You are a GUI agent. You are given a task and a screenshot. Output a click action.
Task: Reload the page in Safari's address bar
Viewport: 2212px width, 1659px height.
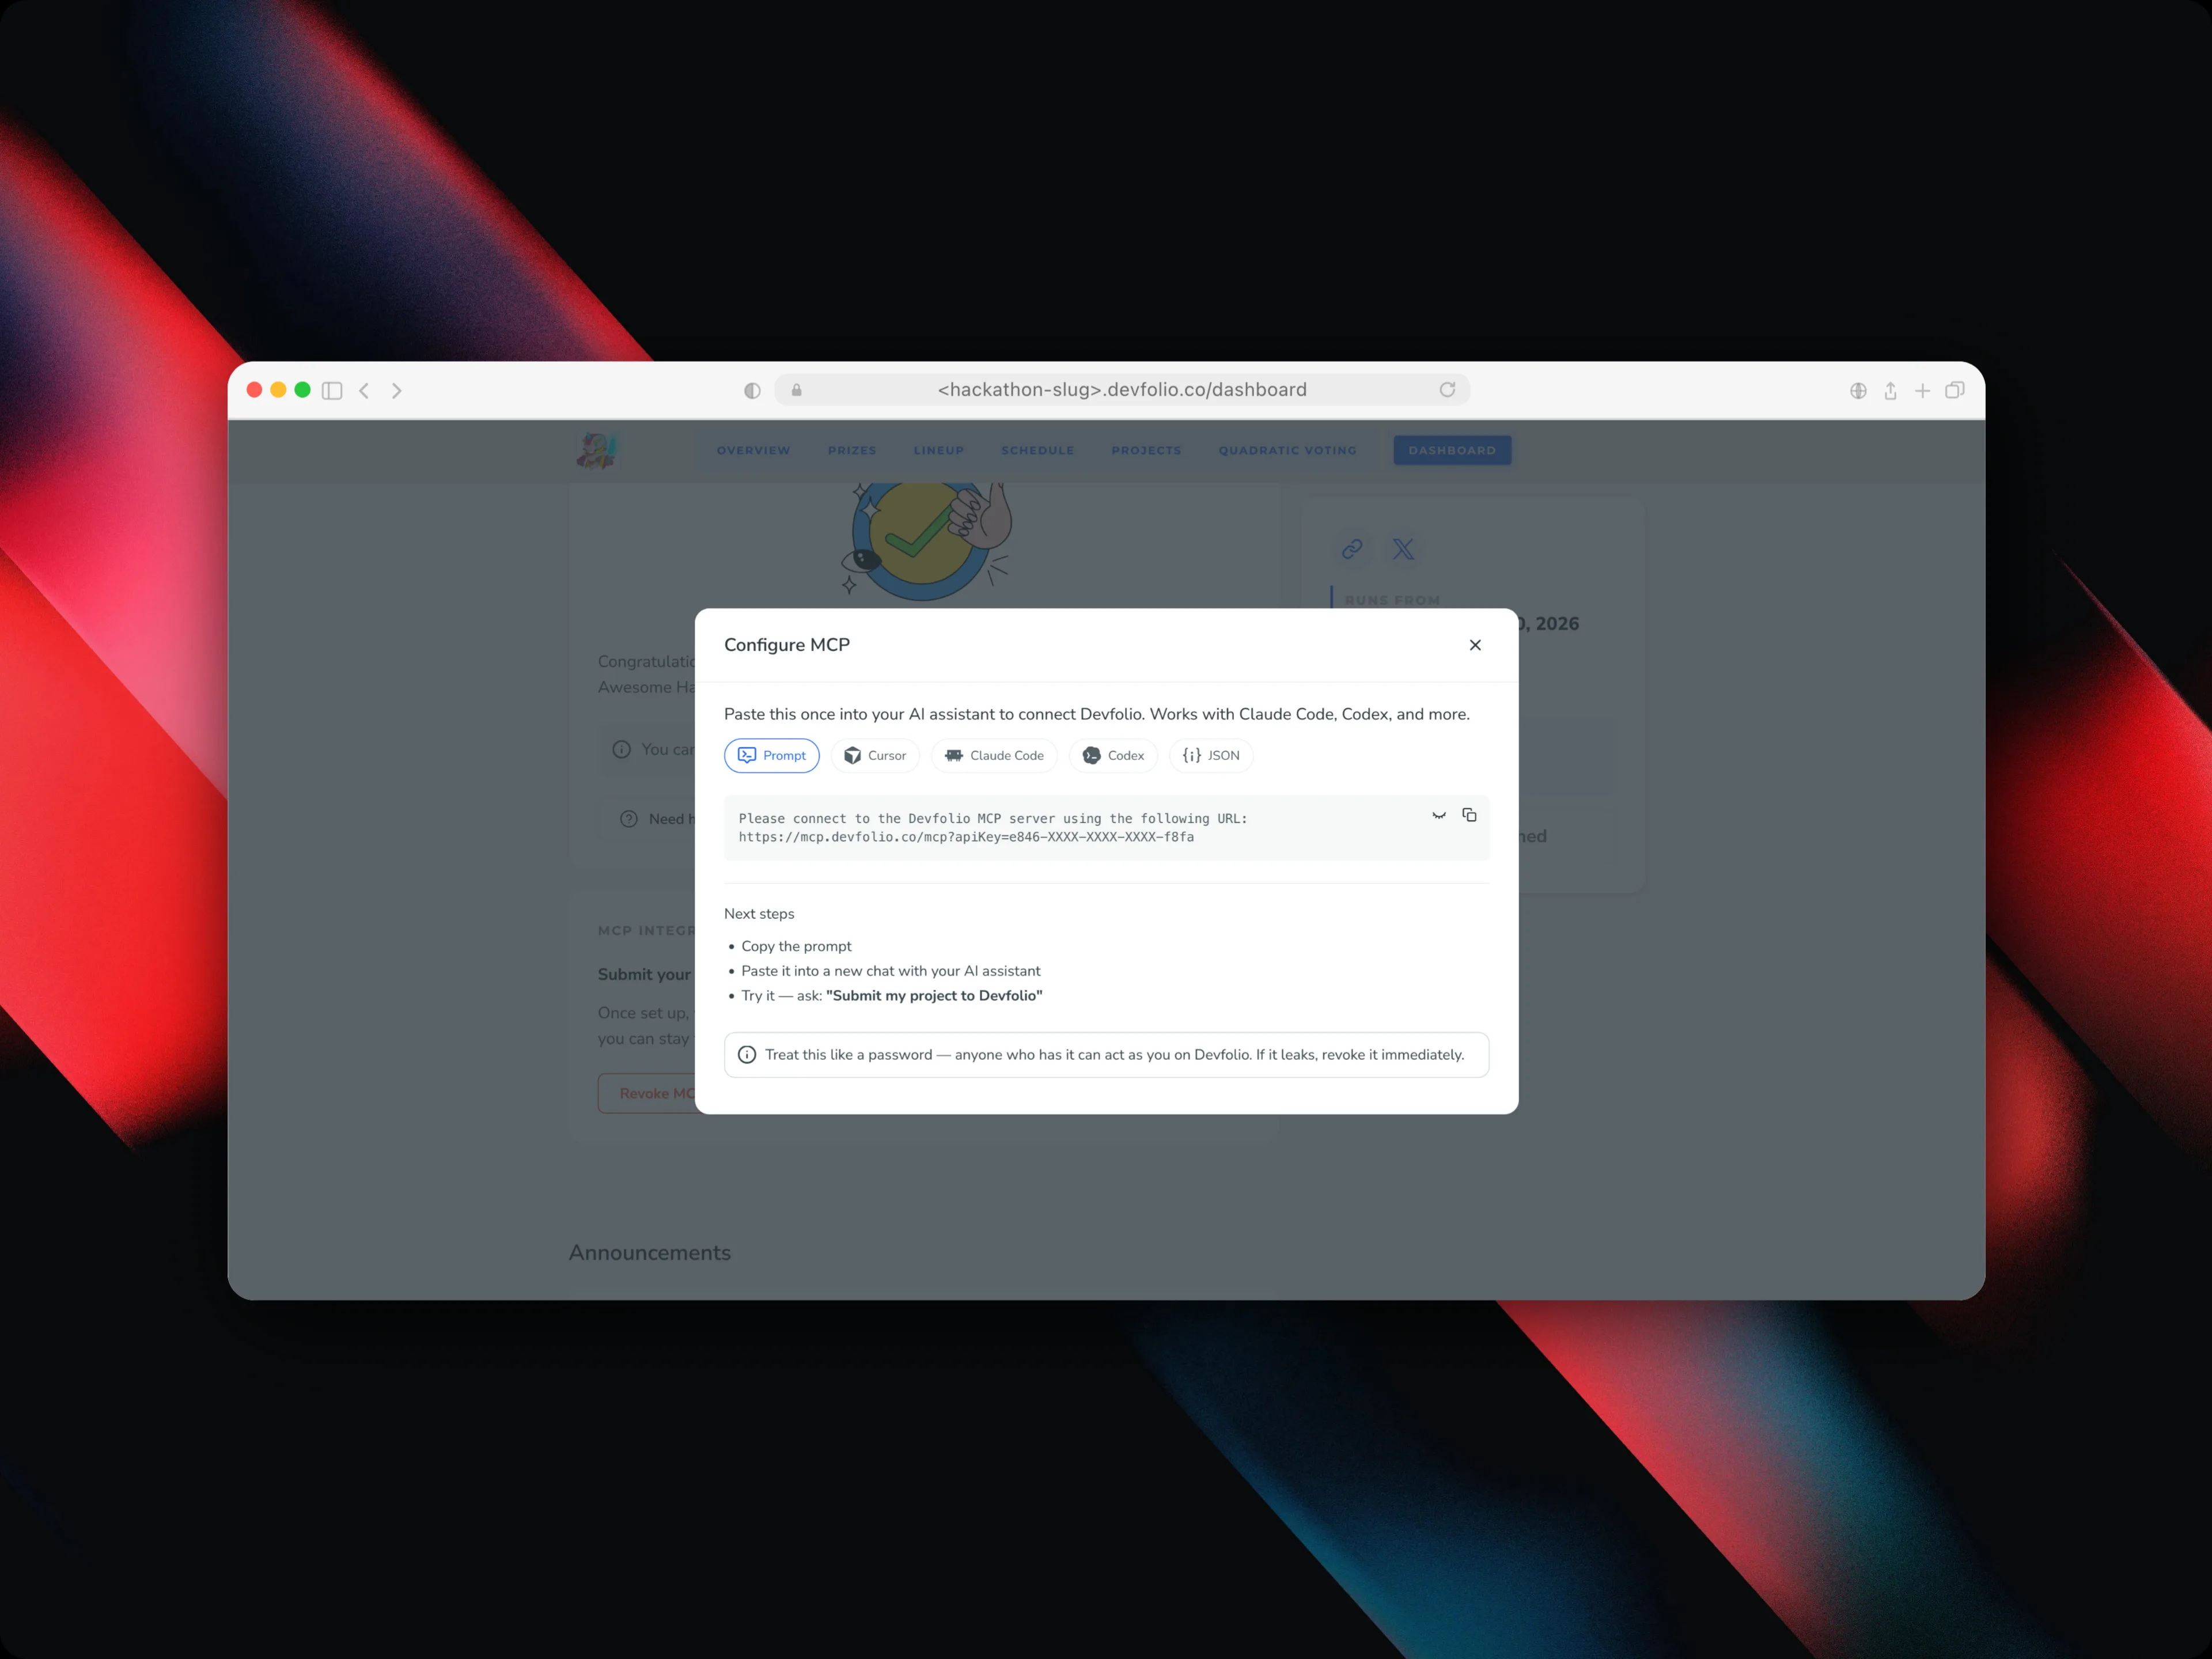(x=1447, y=390)
